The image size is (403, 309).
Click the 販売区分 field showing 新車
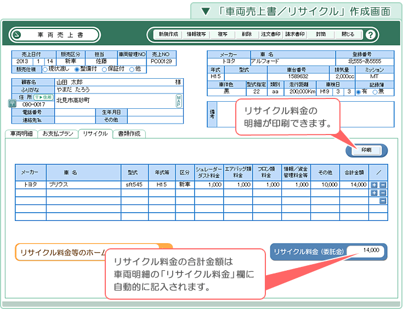click(x=70, y=62)
